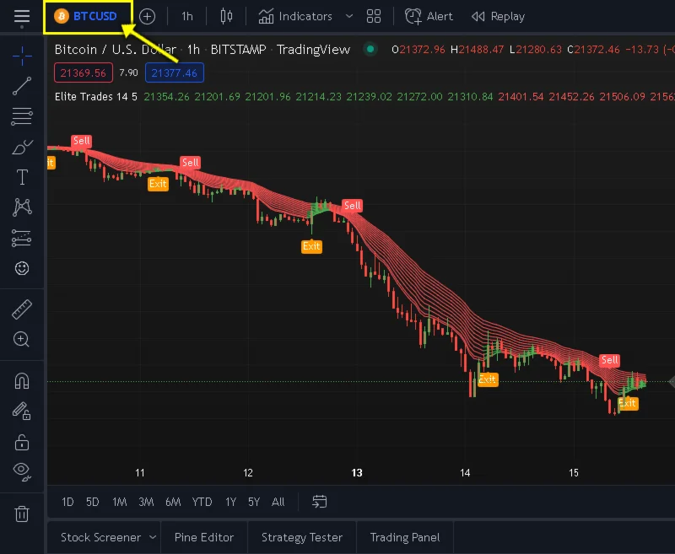
Task: Set the range to All
Action: tap(278, 502)
